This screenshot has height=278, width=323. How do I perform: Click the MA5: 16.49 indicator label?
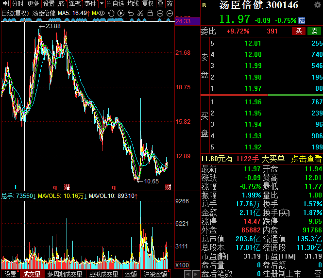[x=74, y=14]
